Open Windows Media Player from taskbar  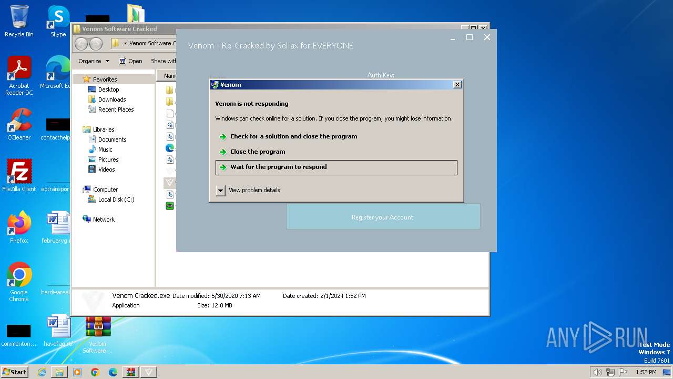click(x=77, y=372)
